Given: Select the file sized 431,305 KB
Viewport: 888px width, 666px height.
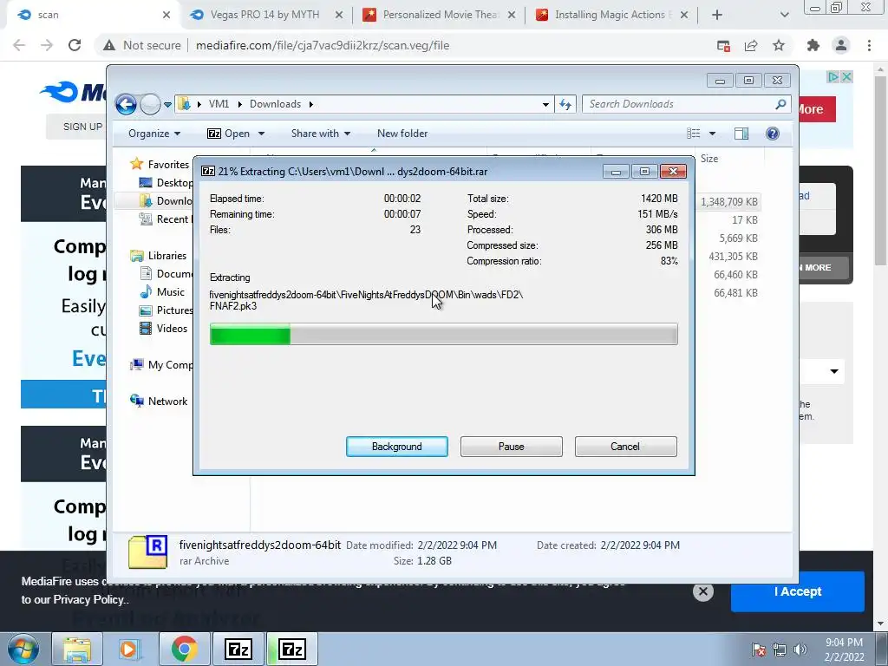Looking at the screenshot, I should click(x=733, y=257).
